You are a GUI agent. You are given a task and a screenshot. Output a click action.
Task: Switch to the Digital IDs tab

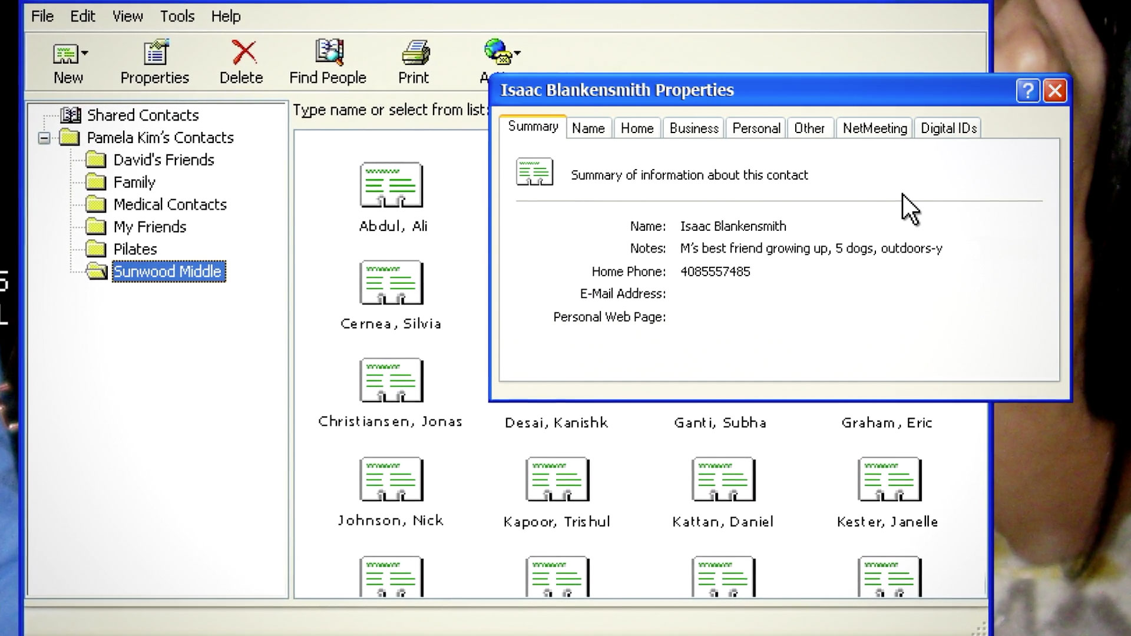948,128
